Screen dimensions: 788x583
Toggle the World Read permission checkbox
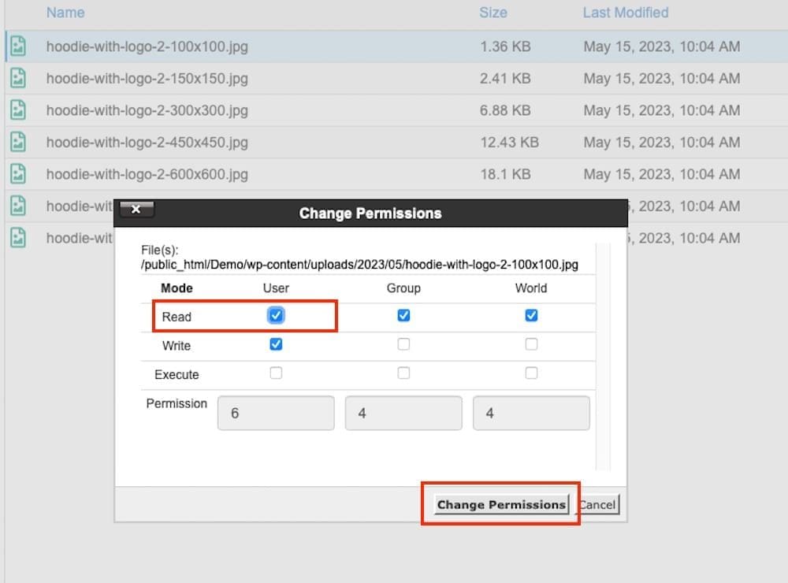pyautogui.click(x=531, y=315)
